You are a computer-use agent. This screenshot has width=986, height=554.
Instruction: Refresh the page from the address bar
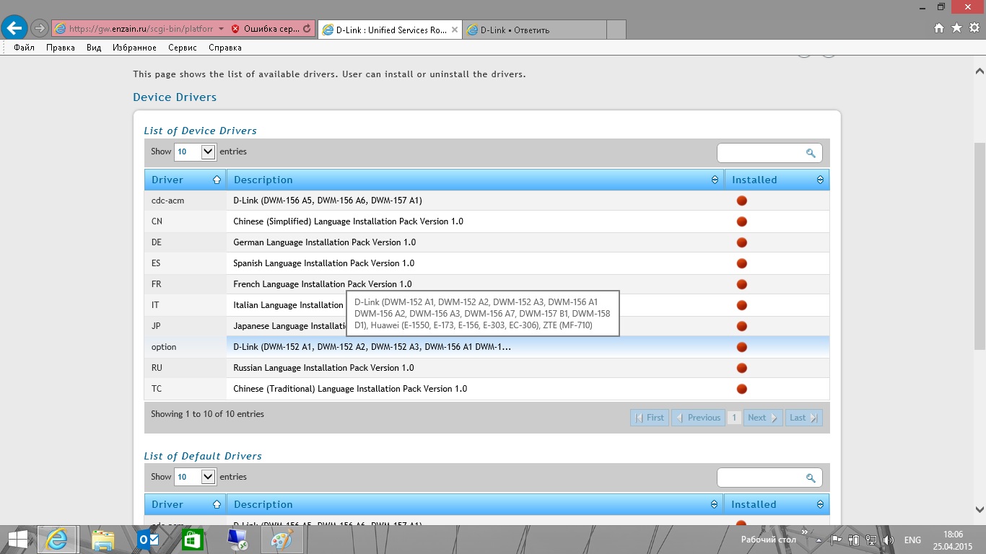[307, 29]
